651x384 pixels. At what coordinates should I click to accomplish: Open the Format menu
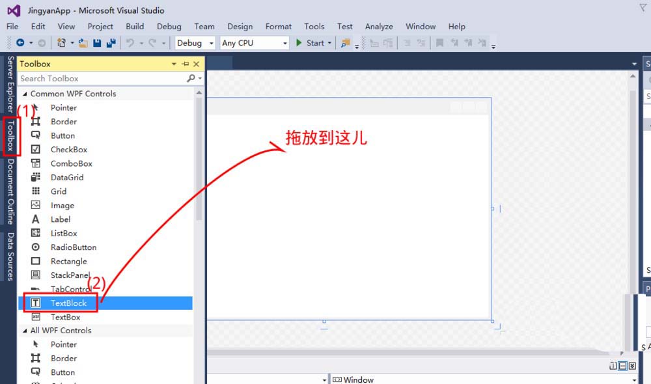[279, 26]
